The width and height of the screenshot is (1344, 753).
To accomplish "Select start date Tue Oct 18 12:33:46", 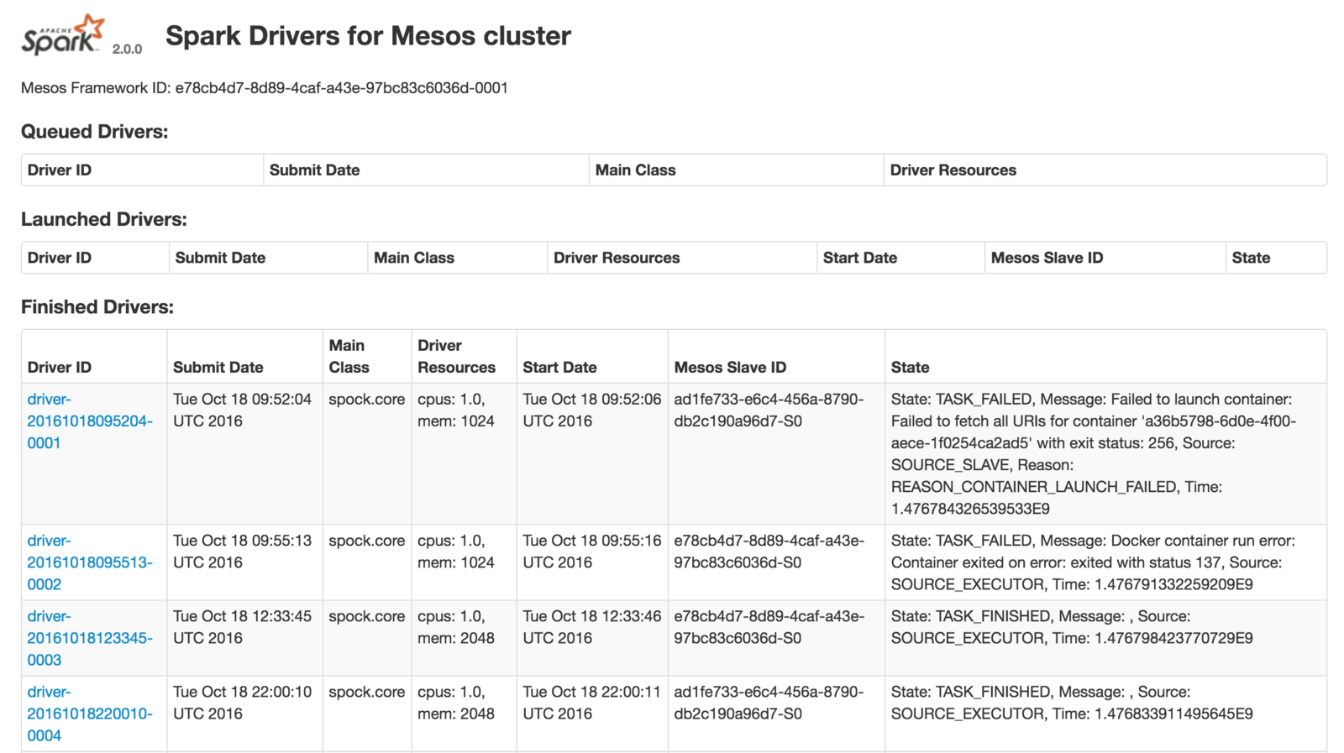I will point(592,627).
